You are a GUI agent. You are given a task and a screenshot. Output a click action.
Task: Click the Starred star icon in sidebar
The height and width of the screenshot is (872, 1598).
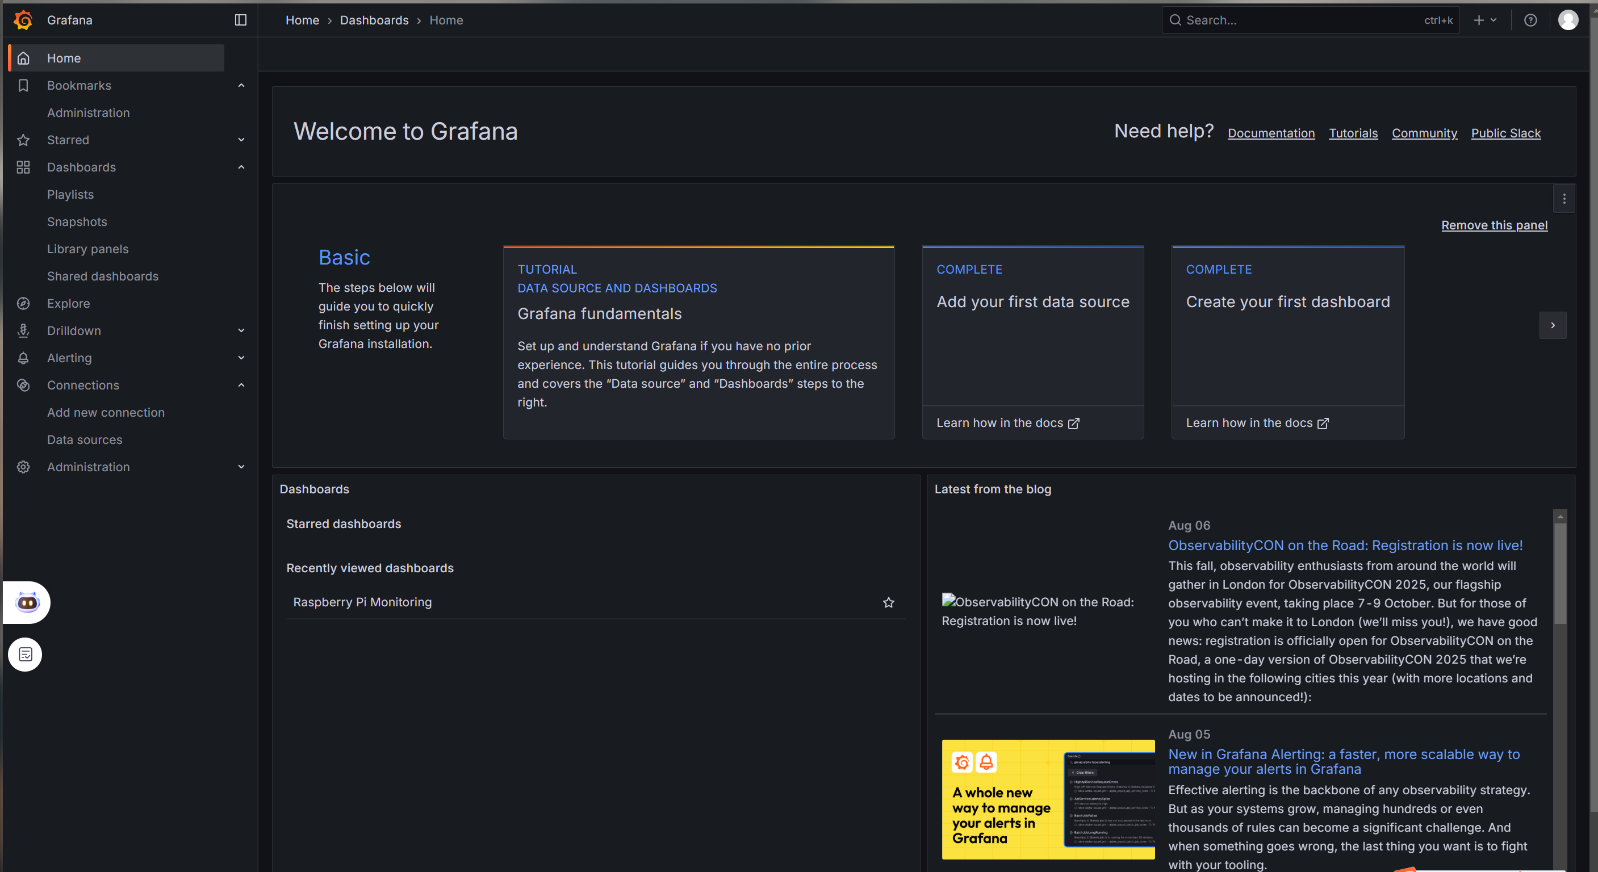pos(24,140)
